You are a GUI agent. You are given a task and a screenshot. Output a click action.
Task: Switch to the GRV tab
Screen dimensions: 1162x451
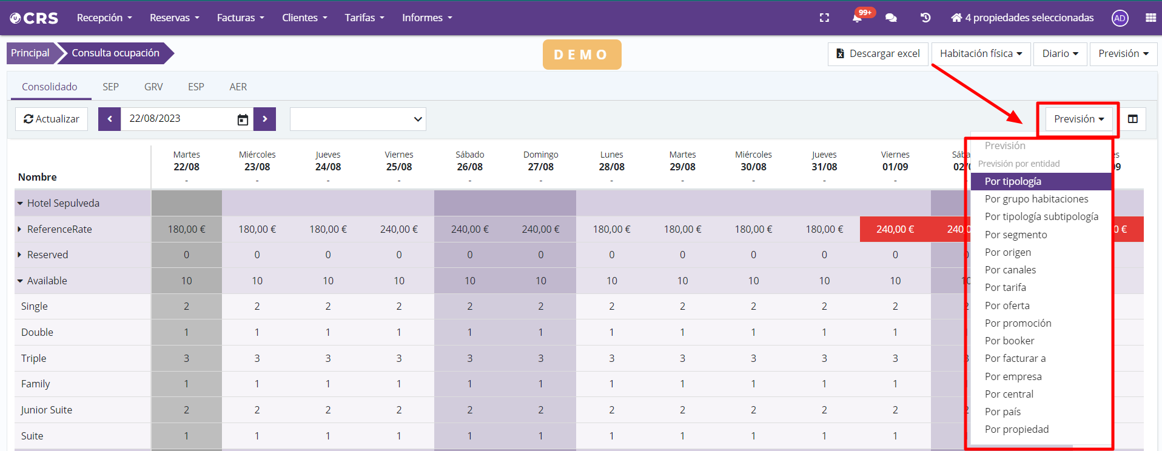click(x=153, y=87)
